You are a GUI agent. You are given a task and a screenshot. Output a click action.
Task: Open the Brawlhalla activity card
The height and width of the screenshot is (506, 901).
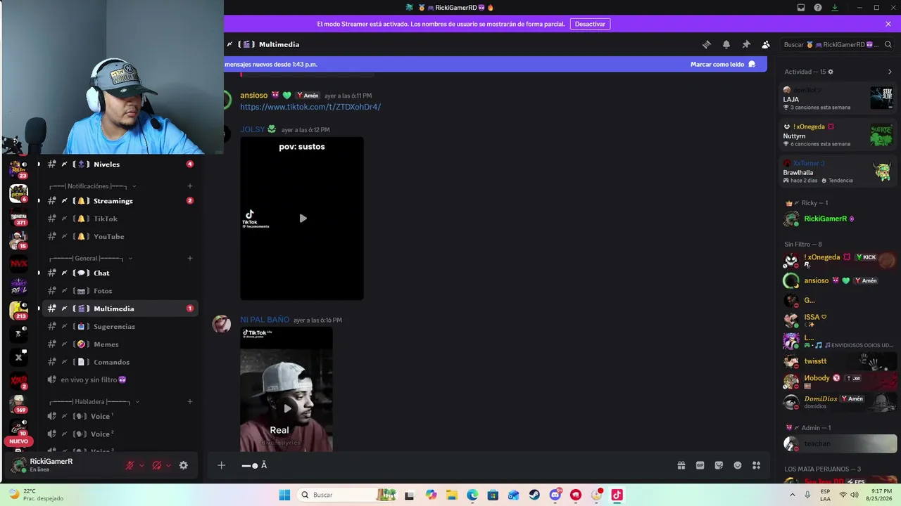click(838, 172)
